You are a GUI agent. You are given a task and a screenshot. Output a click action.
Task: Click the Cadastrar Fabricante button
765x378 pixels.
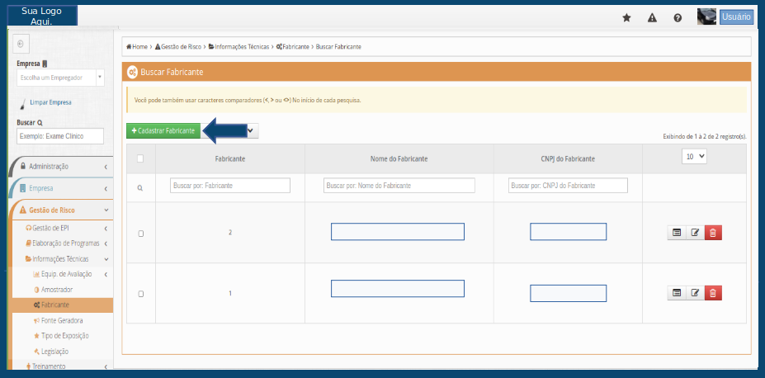pyautogui.click(x=163, y=130)
